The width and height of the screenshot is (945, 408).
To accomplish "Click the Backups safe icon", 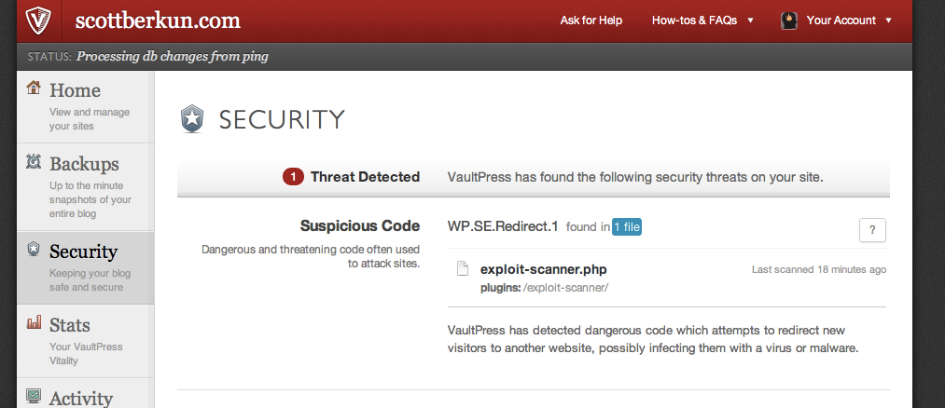I will pyautogui.click(x=34, y=162).
